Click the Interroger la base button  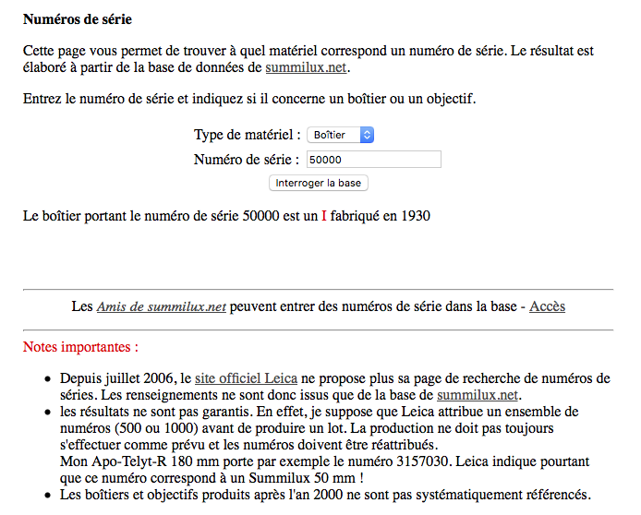(318, 183)
